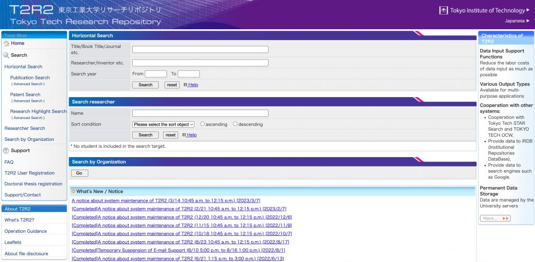
Task: Click the Help icon in Horizontal Search
Action: [x=185, y=85]
